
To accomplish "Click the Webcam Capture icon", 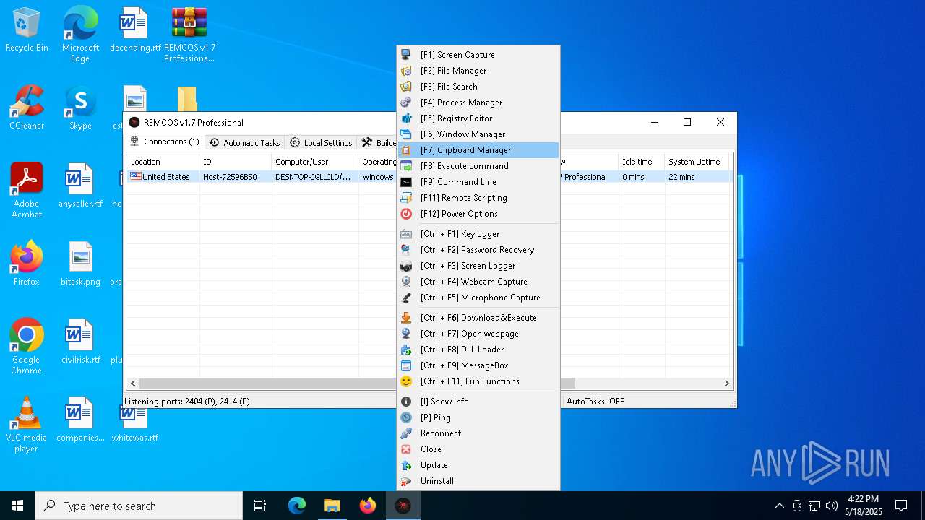I will [x=406, y=282].
